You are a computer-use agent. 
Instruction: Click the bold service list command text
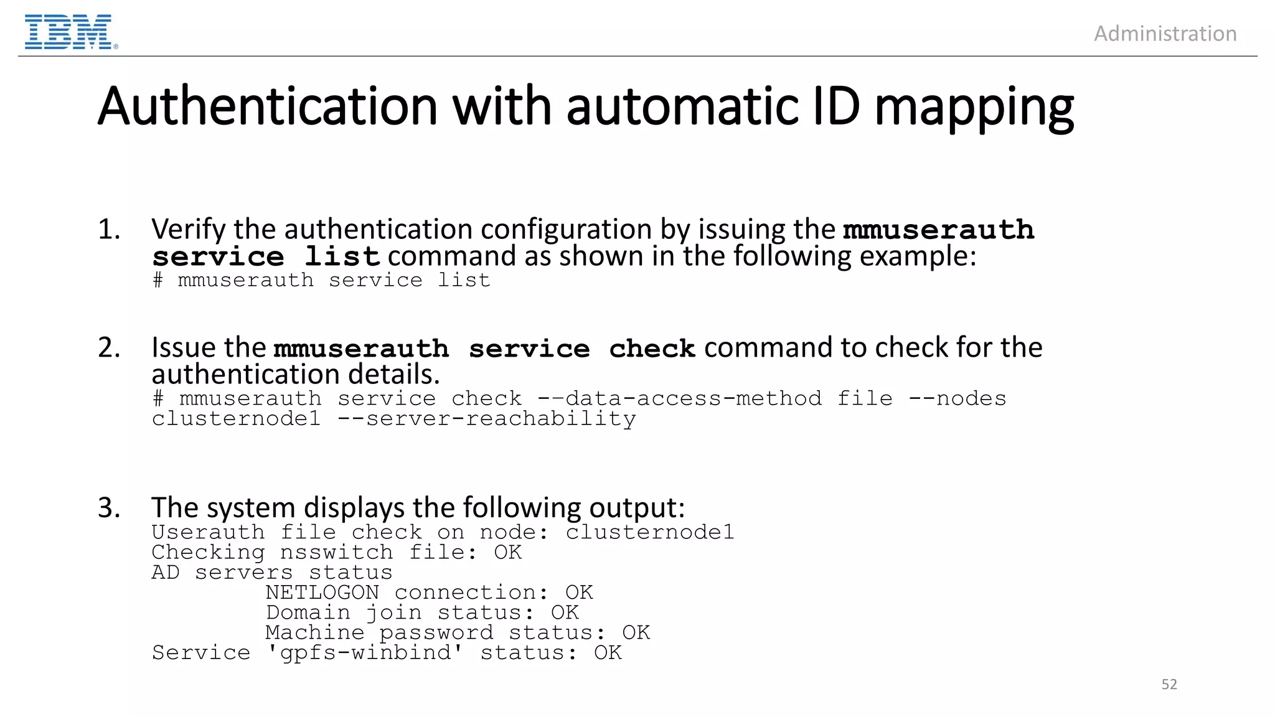point(266,256)
